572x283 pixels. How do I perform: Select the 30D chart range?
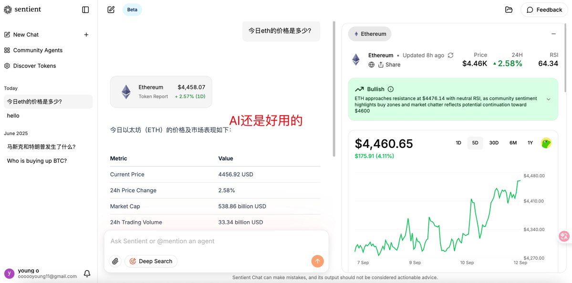click(x=494, y=143)
